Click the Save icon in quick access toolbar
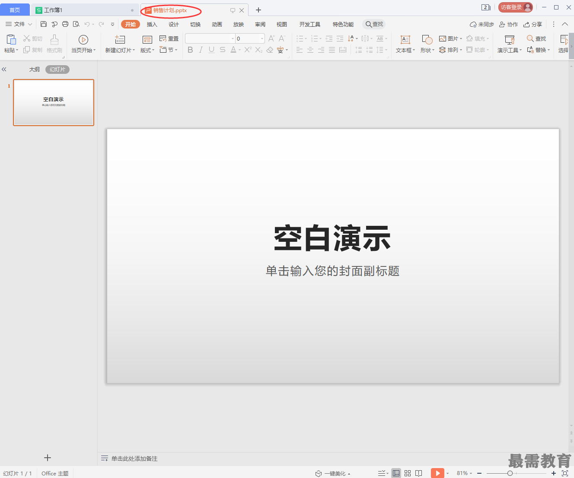Image resolution: width=574 pixels, height=478 pixels. [x=44, y=24]
